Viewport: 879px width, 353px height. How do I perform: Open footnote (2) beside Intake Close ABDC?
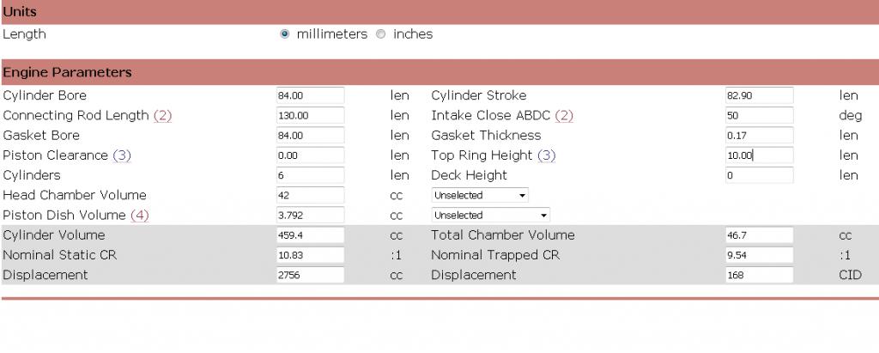564,115
